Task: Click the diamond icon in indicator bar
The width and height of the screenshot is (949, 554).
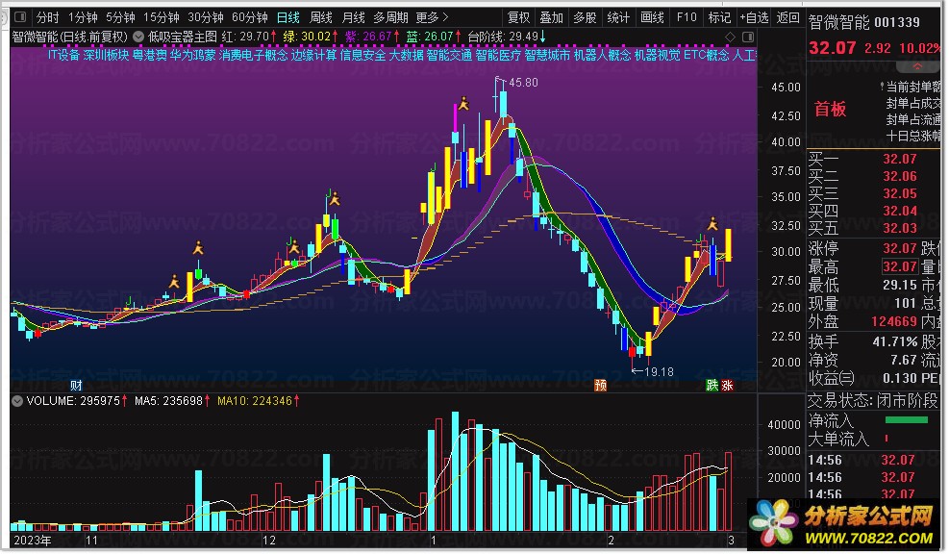Action: pyautogui.click(x=730, y=37)
